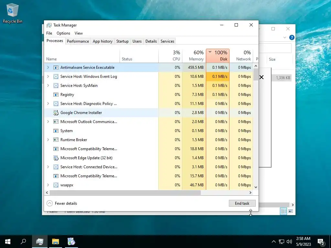The height and width of the screenshot is (248, 331).
Task: Sort processes by Name column
Action: pos(82,56)
